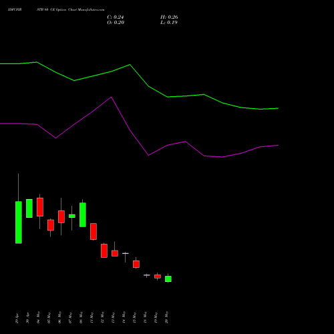Click the 08 May date label
The image size is (334, 334).
pyautogui.click(x=81, y=317)
